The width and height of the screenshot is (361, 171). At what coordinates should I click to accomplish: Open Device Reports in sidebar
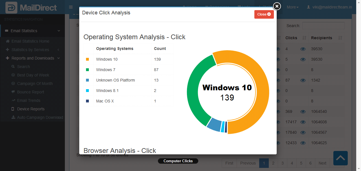(31, 109)
